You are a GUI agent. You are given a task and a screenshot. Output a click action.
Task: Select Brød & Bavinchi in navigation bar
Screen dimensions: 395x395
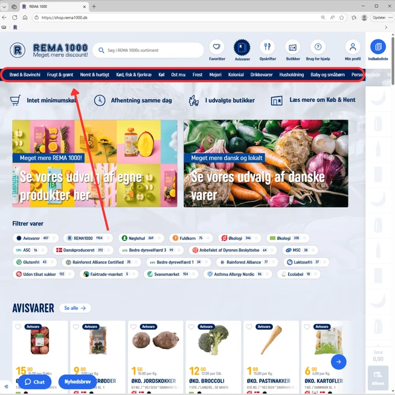pyautogui.click(x=25, y=75)
